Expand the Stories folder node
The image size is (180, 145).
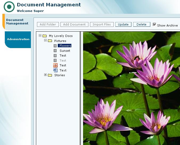tap(45, 75)
